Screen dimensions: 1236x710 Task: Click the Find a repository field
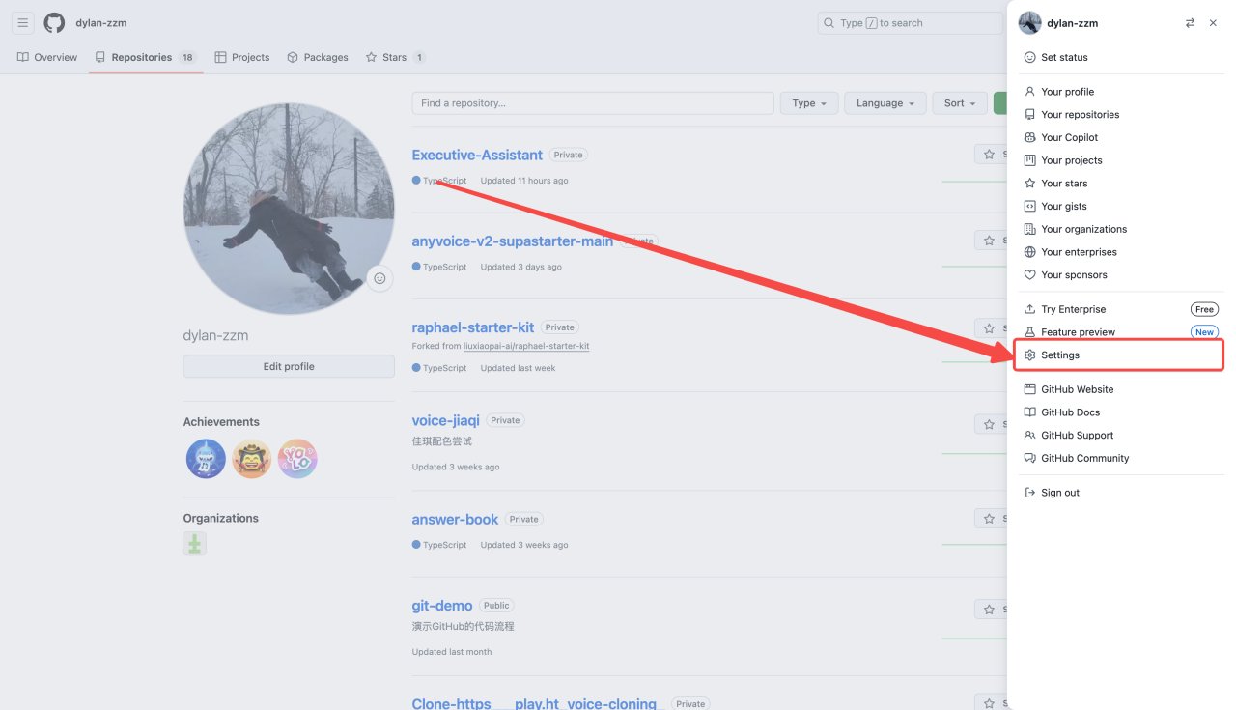[x=592, y=103]
